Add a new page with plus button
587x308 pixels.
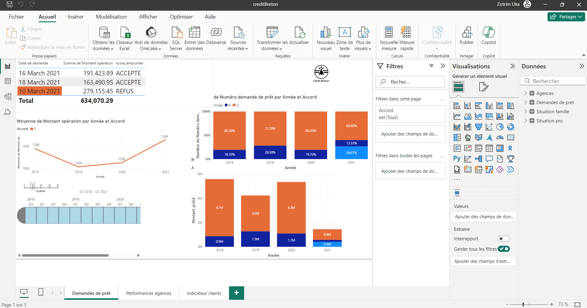[x=236, y=293]
